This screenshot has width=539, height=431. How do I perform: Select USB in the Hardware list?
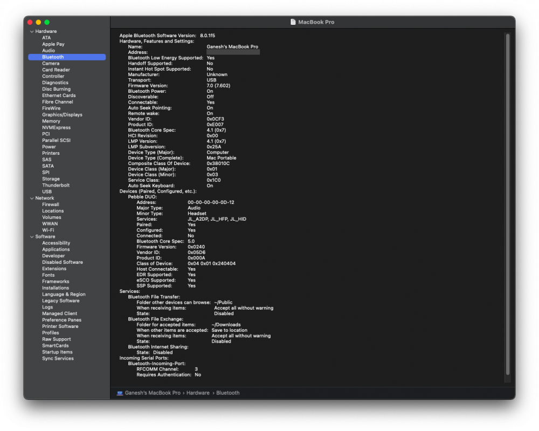pyautogui.click(x=47, y=192)
